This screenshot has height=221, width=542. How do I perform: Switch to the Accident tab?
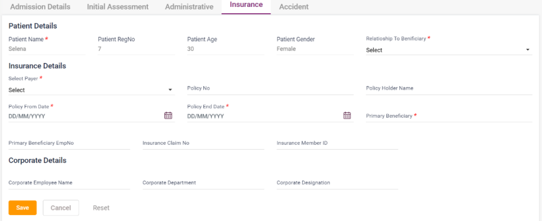(294, 7)
